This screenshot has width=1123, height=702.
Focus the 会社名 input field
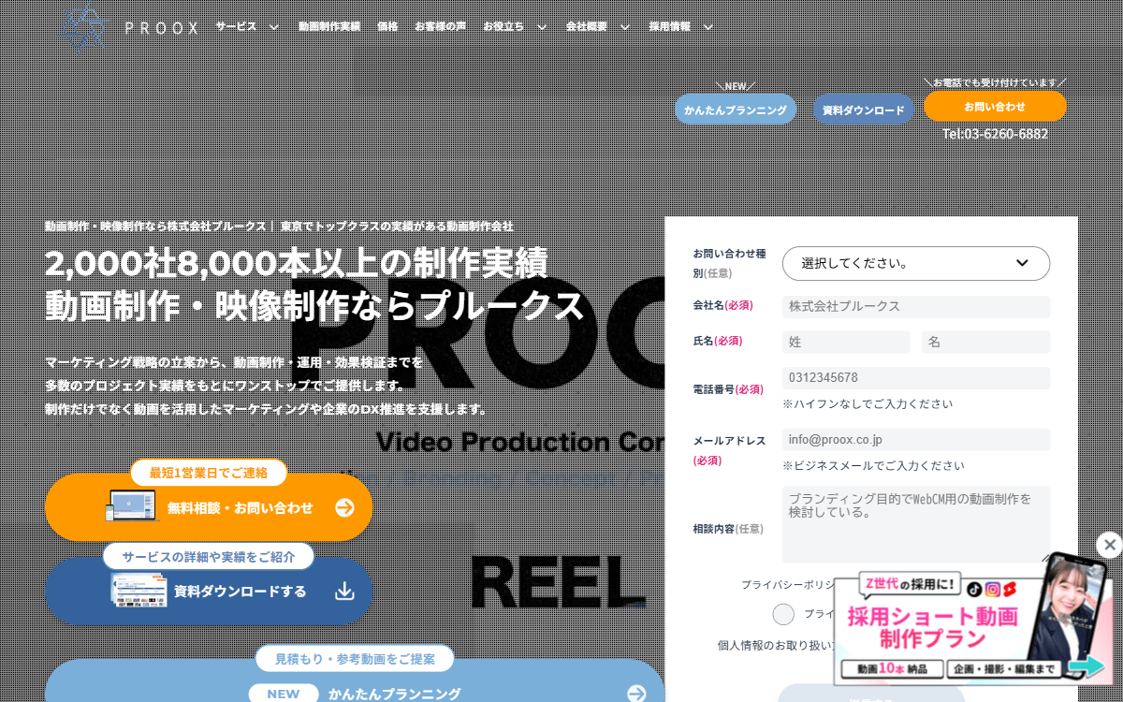pos(916,307)
